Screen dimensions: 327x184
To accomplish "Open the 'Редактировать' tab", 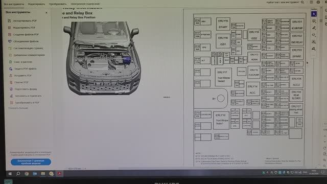I will point(36,4).
